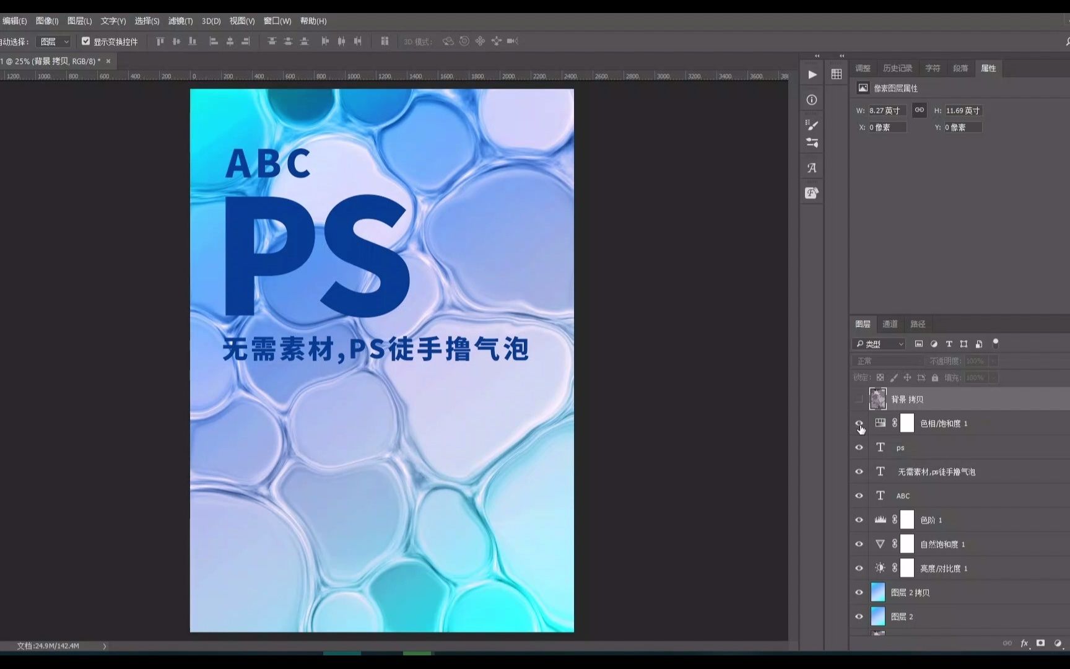Switch to the 历史记录 tab
The width and height of the screenshot is (1070, 669).
[x=897, y=68]
